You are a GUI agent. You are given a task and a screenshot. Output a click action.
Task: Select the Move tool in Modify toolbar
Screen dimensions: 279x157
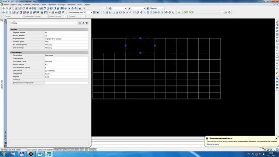277,38
